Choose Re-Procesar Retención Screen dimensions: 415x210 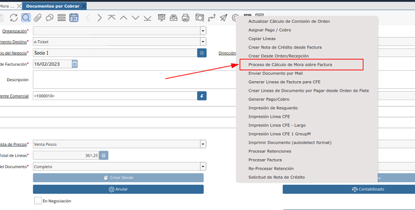point(271,169)
